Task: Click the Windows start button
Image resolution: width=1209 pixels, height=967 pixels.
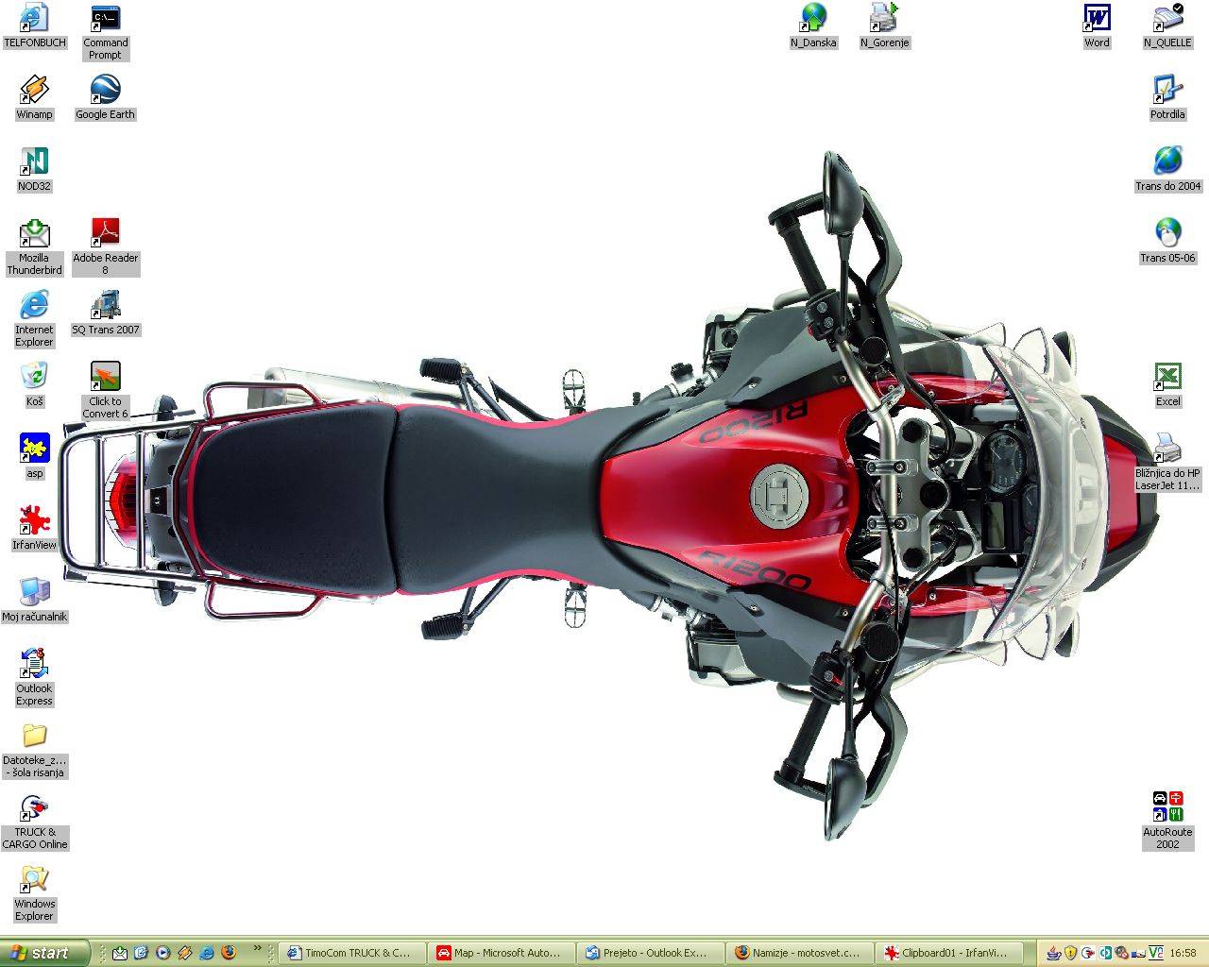Action: click(x=45, y=953)
